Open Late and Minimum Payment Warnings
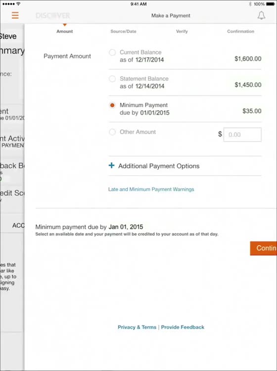 [151, 189]
